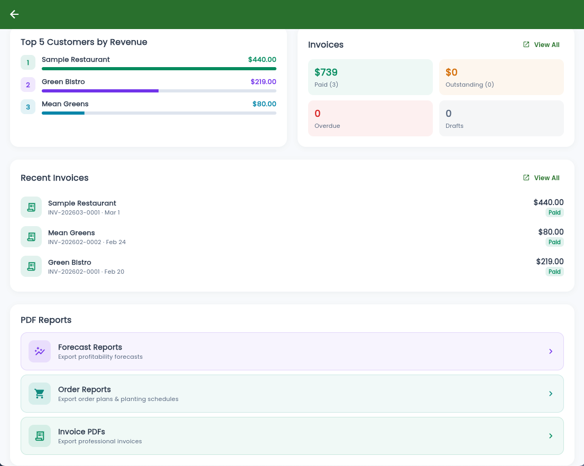Viewport: 584px width, 466px height.
Task: Click the Order Reports shopping cart icon
Action: click(40, 394)
